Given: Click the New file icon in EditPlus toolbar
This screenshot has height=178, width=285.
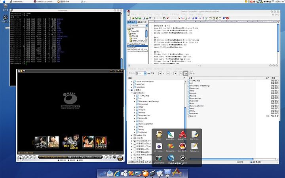Looking at the screenshot, I should (130, 18).
